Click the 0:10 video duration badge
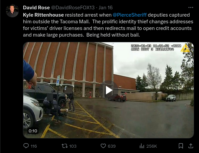Viewport: 199px width, 153px height. [x=33, y=131]
